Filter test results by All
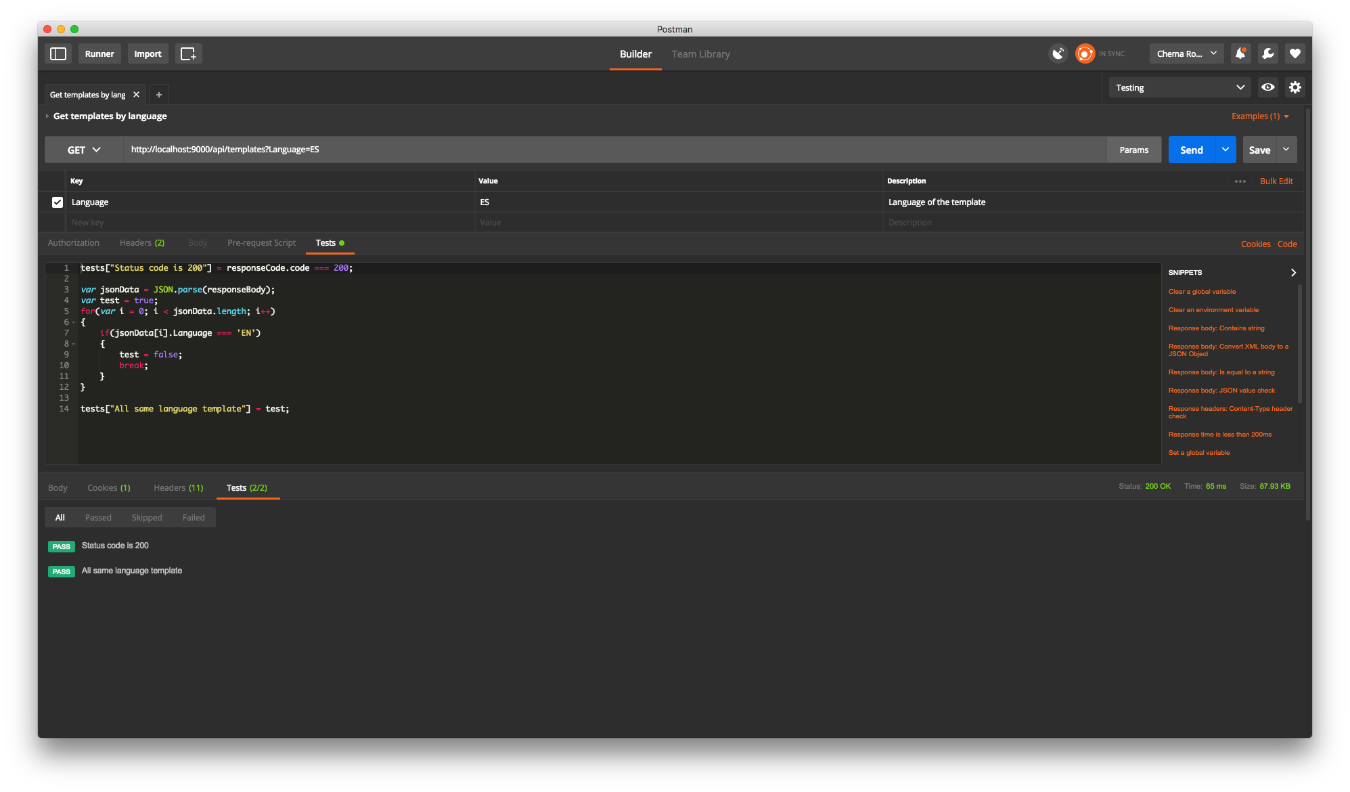This screenshot has height=792, width=1350. 60,518
